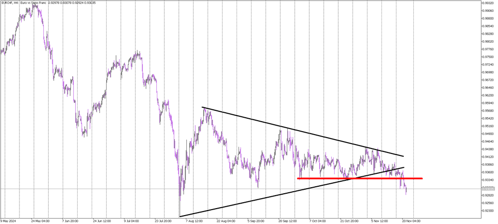Click the 0.93600 price scale label
This screenshot has height=224, width=498.
[488, 172]
